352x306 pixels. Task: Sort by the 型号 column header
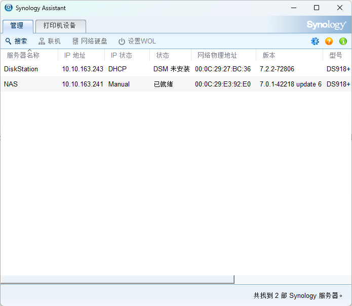point(337,55)
